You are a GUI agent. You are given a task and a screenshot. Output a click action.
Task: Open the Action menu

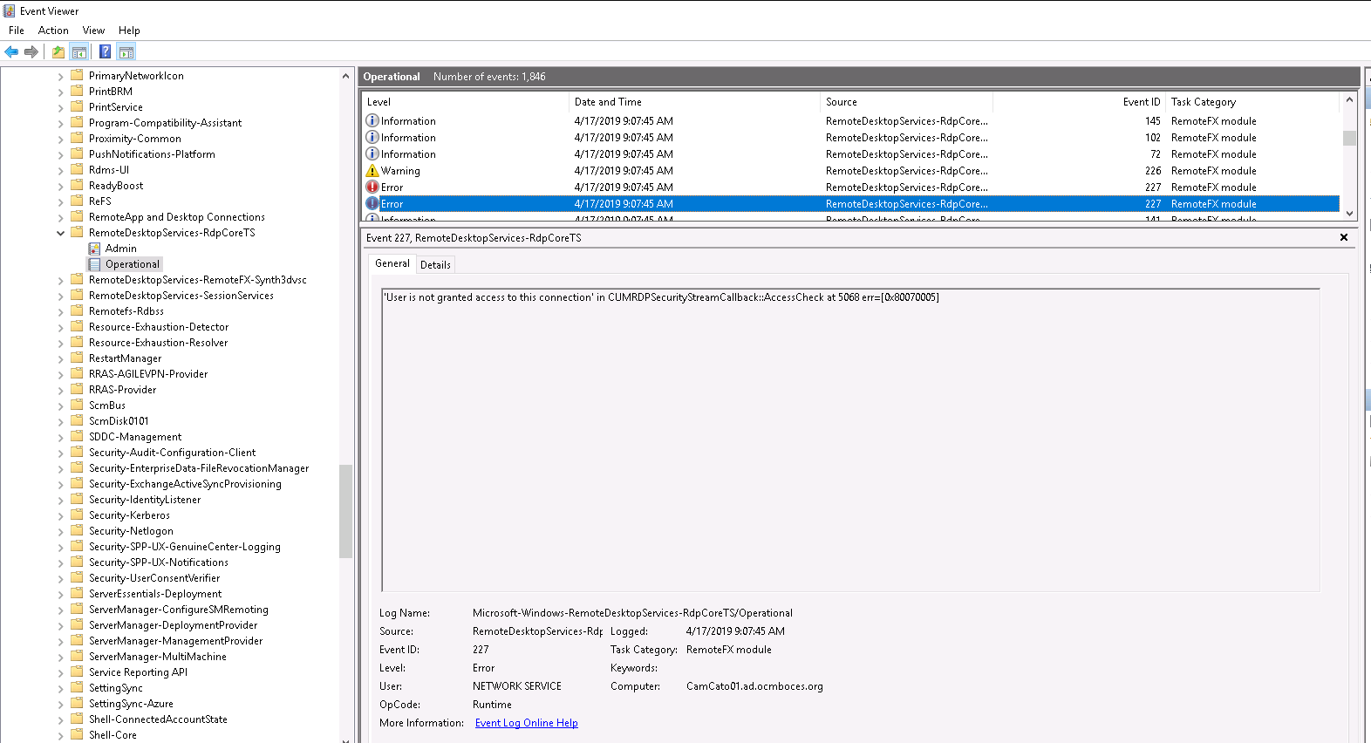[53, 31]
